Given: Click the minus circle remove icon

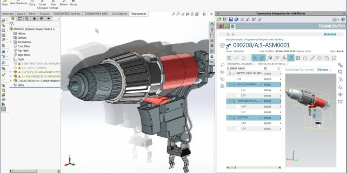Looking at the screenshot, I should click(x=319, y=58).
